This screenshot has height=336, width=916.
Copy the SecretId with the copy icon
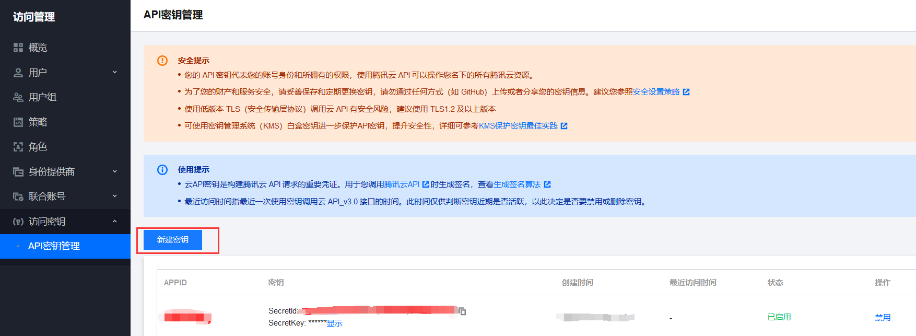click(x=462, y=311)
